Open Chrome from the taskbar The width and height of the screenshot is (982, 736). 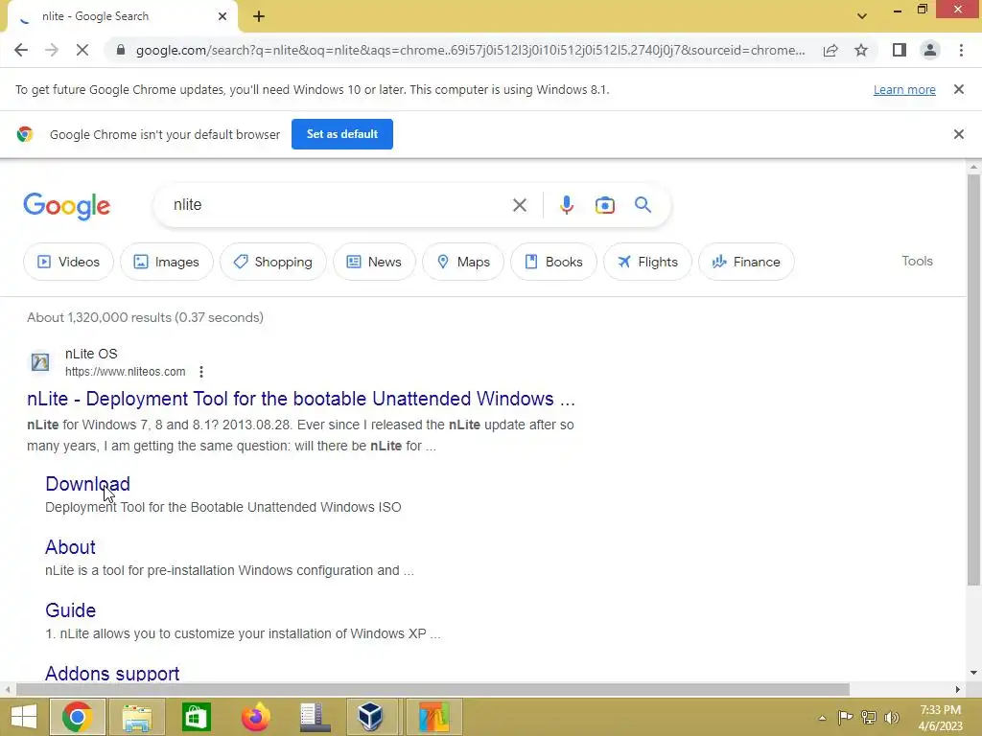click(x=77, y=717)
